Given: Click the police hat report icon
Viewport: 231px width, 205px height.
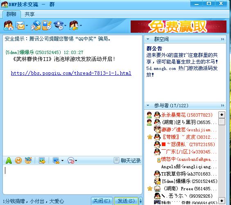Looking at the screenshot, I should click(x=59, y=25).
